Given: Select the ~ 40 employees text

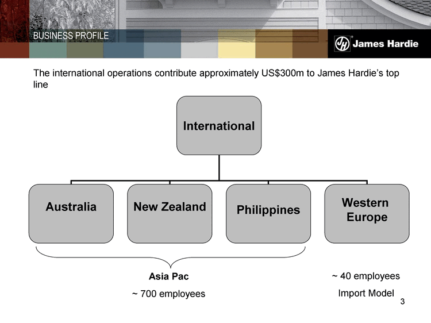Looking at the screenshot, I should (x=365, y=276).
